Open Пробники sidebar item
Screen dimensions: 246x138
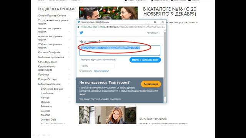(x=43, y=74)
